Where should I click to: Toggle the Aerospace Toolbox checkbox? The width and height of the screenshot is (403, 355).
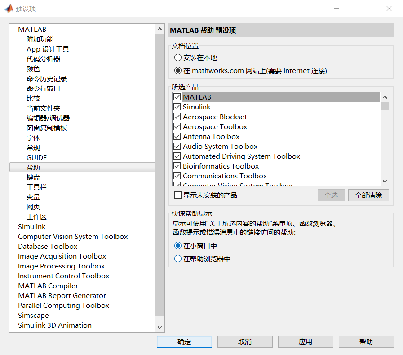tap(177, 126)
